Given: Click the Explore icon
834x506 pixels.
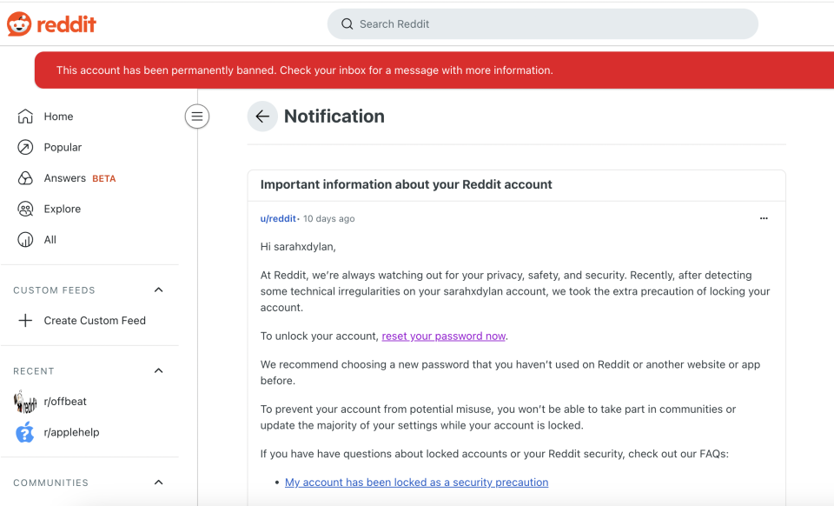Looking at the screenshot, I should [25, 210].
